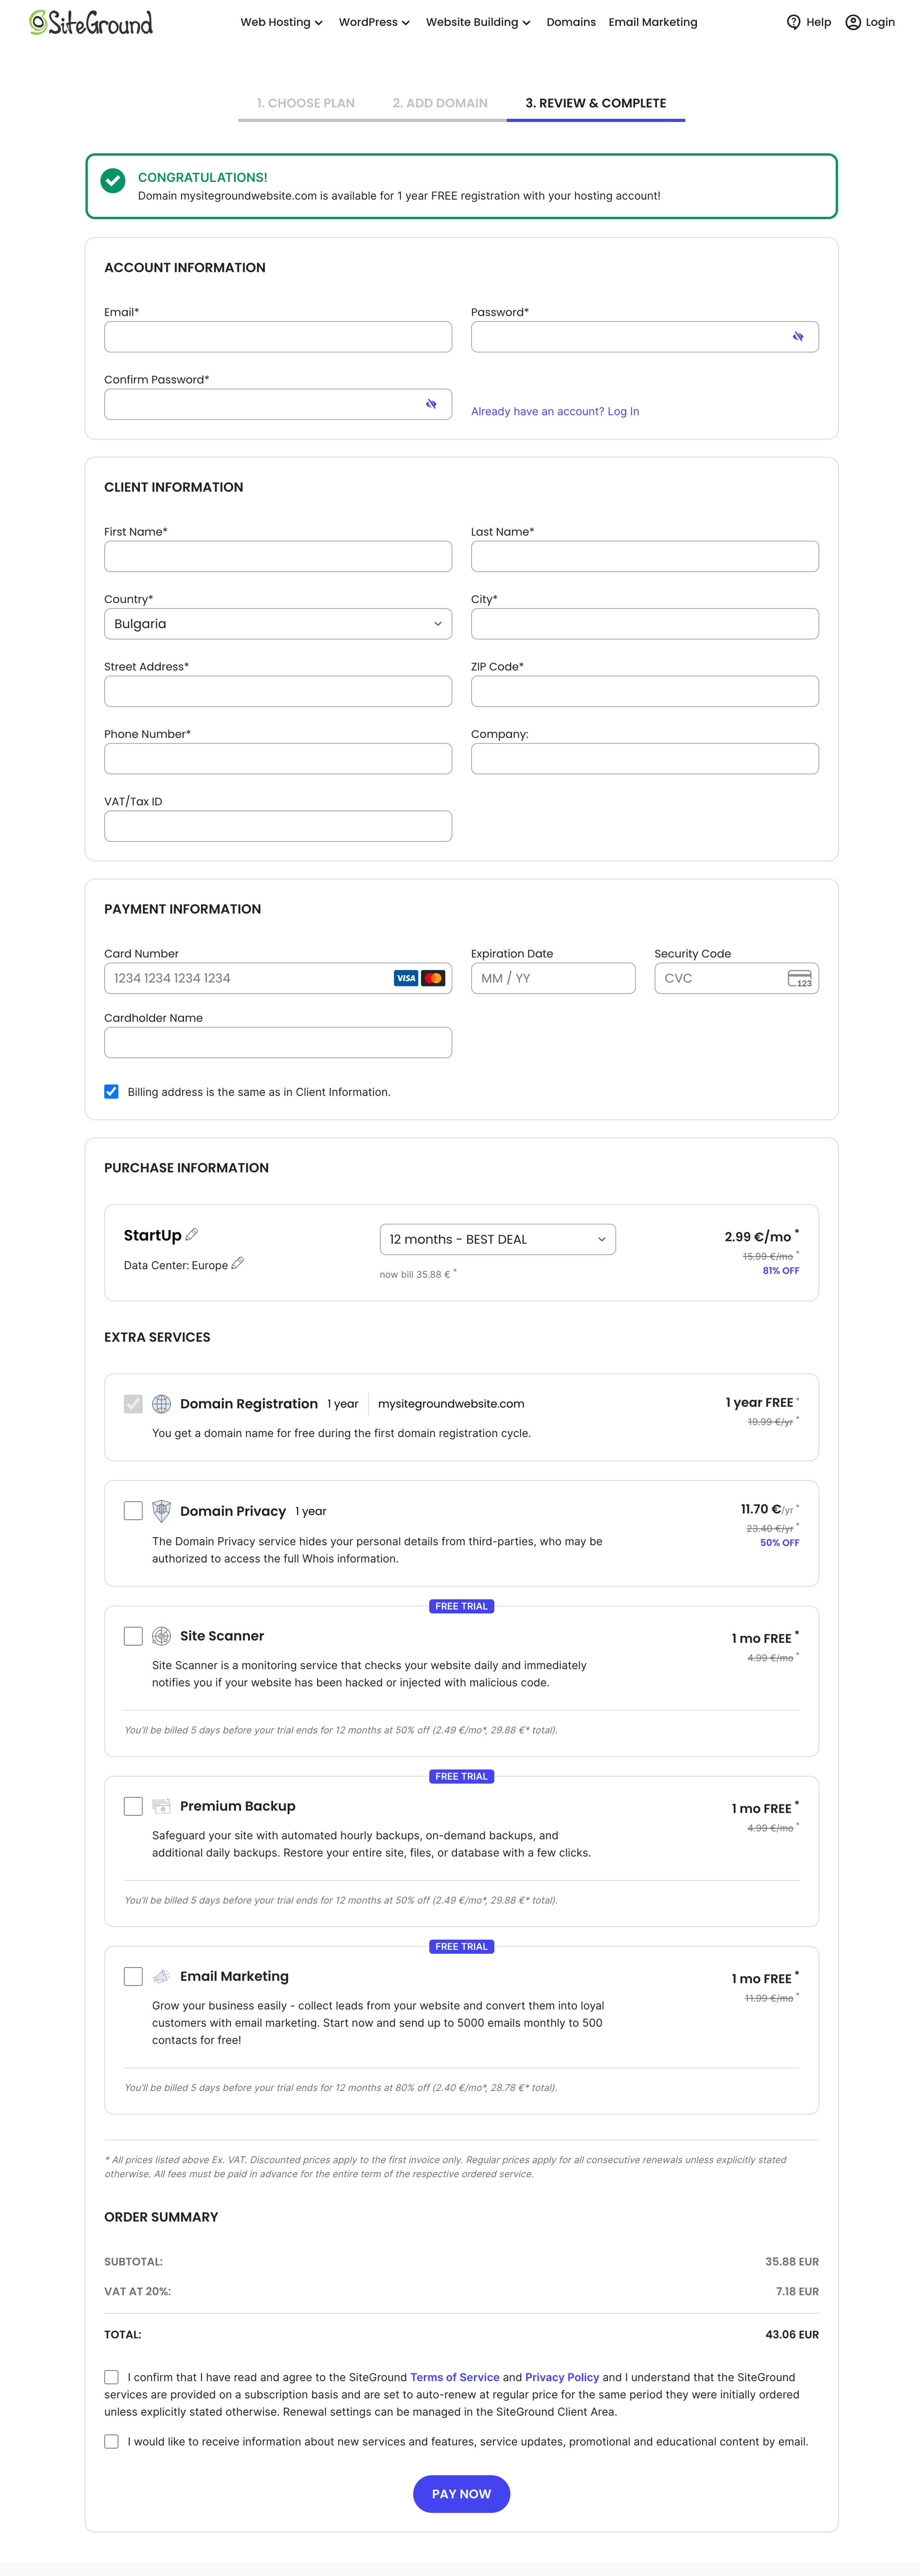
Task: Click into the Expiration Date field
Action: tap(553, 978)
